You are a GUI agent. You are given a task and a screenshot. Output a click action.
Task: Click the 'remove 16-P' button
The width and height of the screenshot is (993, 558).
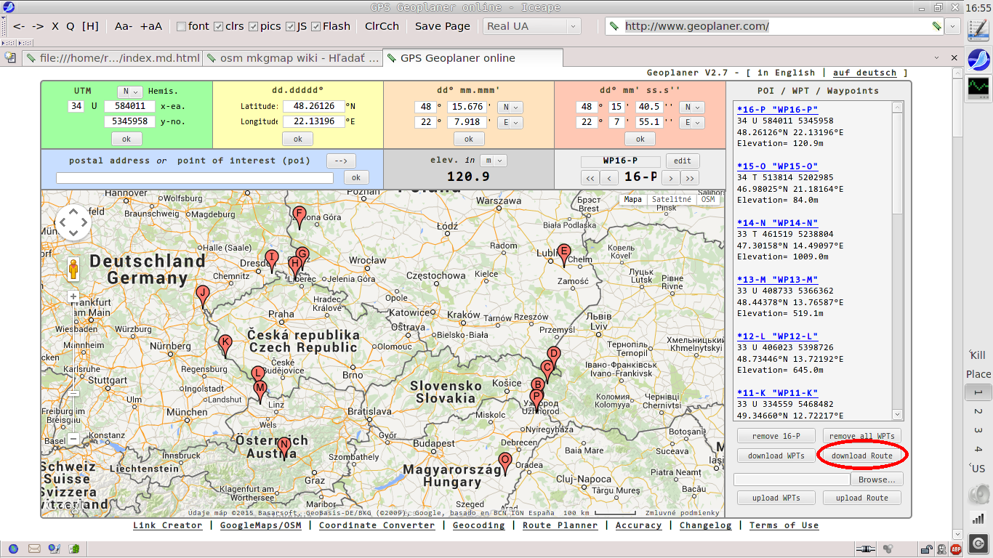tap(776, 436)
